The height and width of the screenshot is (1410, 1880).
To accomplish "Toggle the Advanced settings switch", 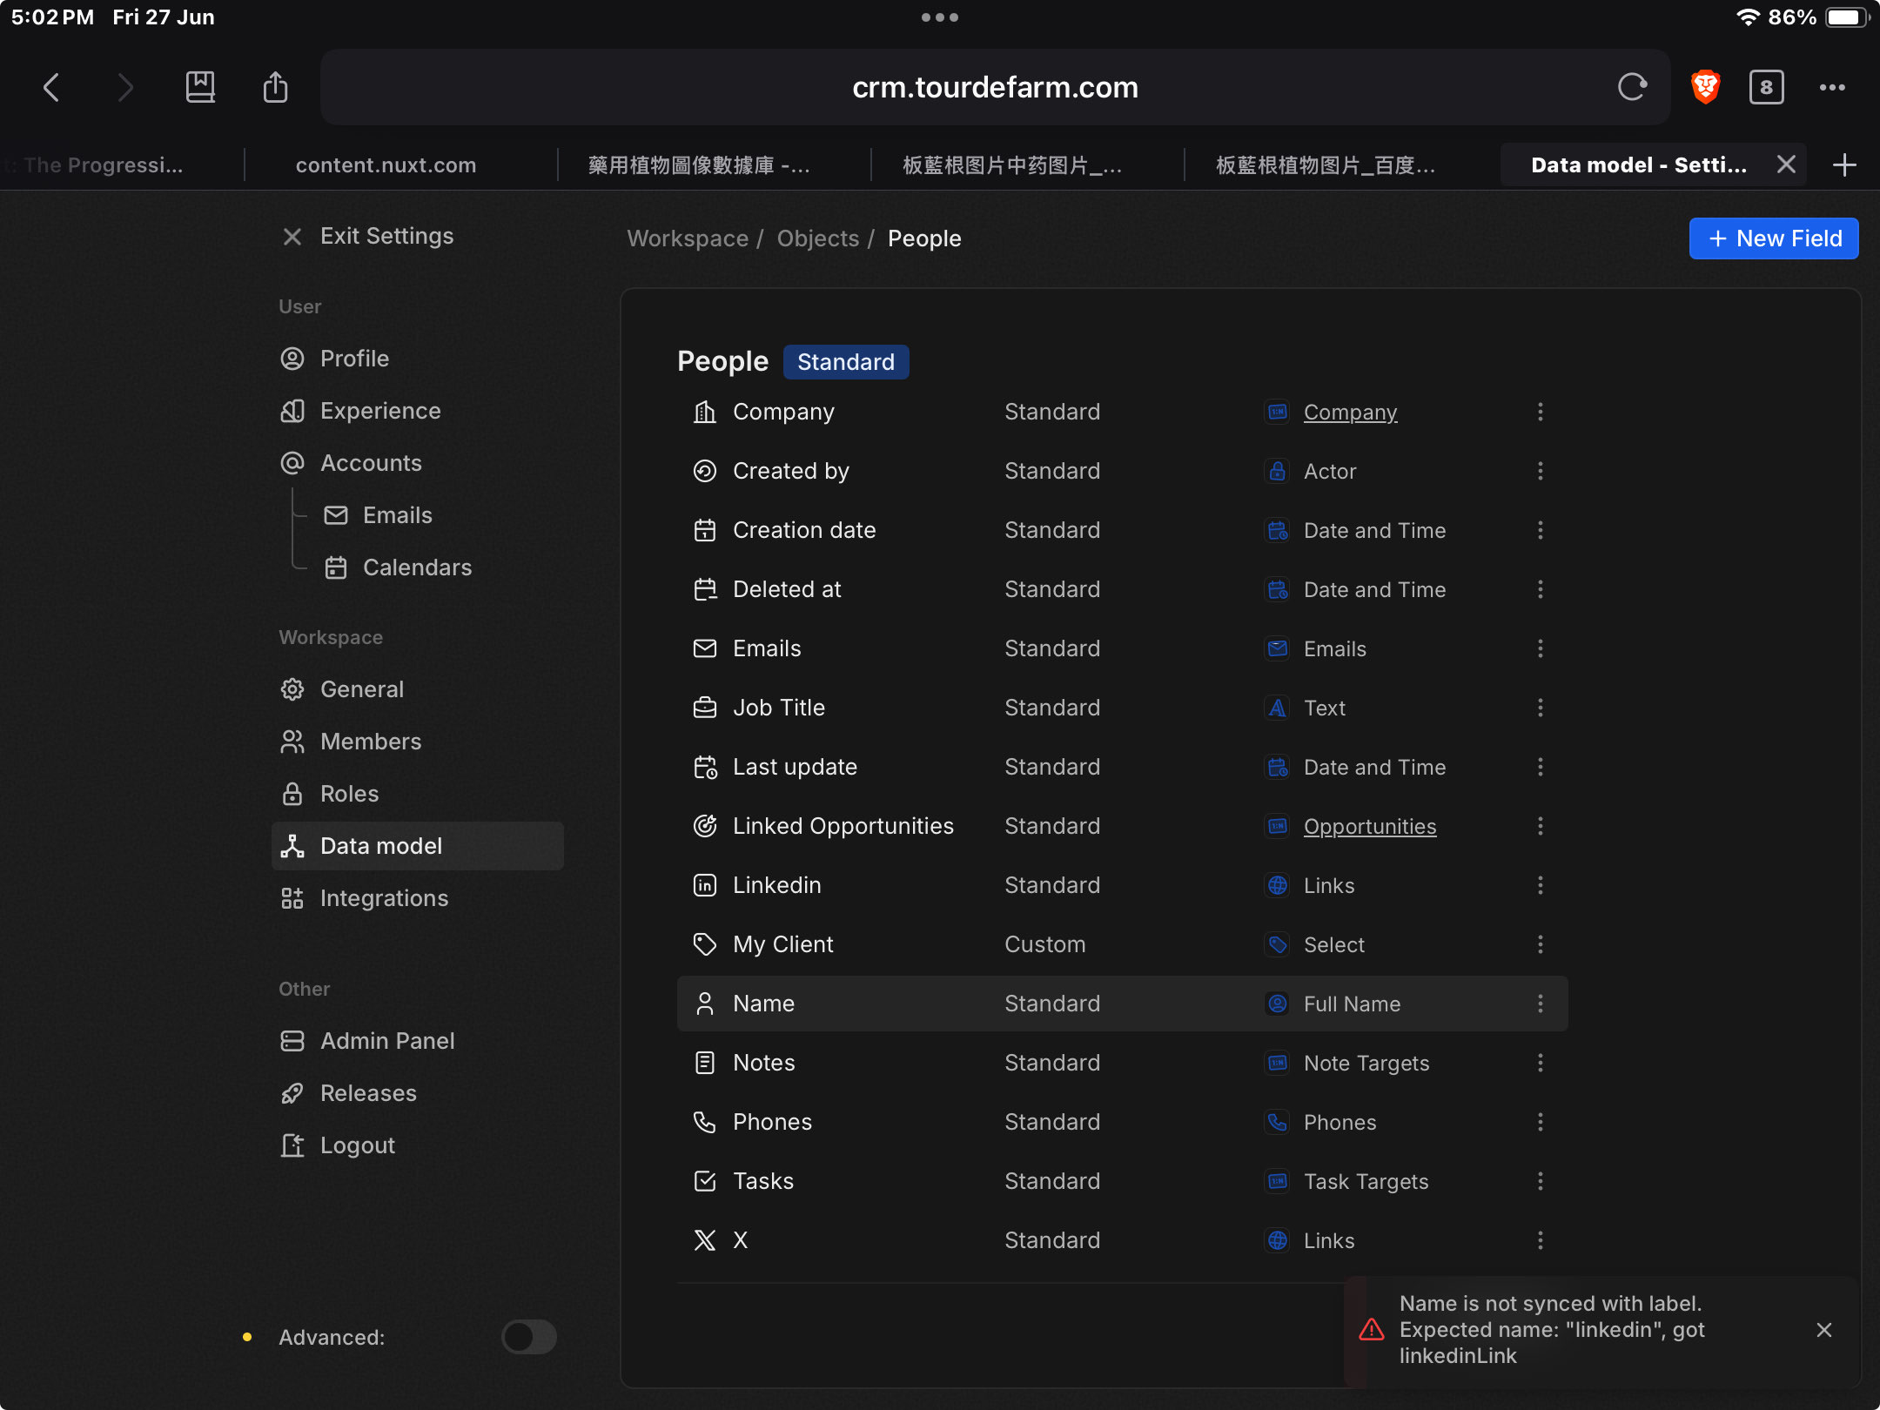I will 528,1337.
